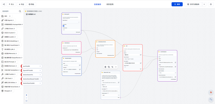Click the 导入 import button
Screen dimensions: 215x104
click(11, 4)
